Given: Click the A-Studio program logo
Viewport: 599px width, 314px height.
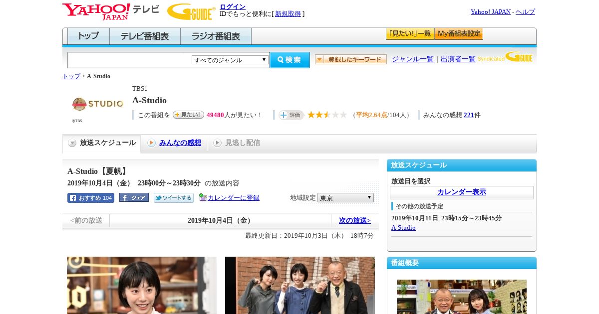Looking at the screenshot, I should click(97, 104).
